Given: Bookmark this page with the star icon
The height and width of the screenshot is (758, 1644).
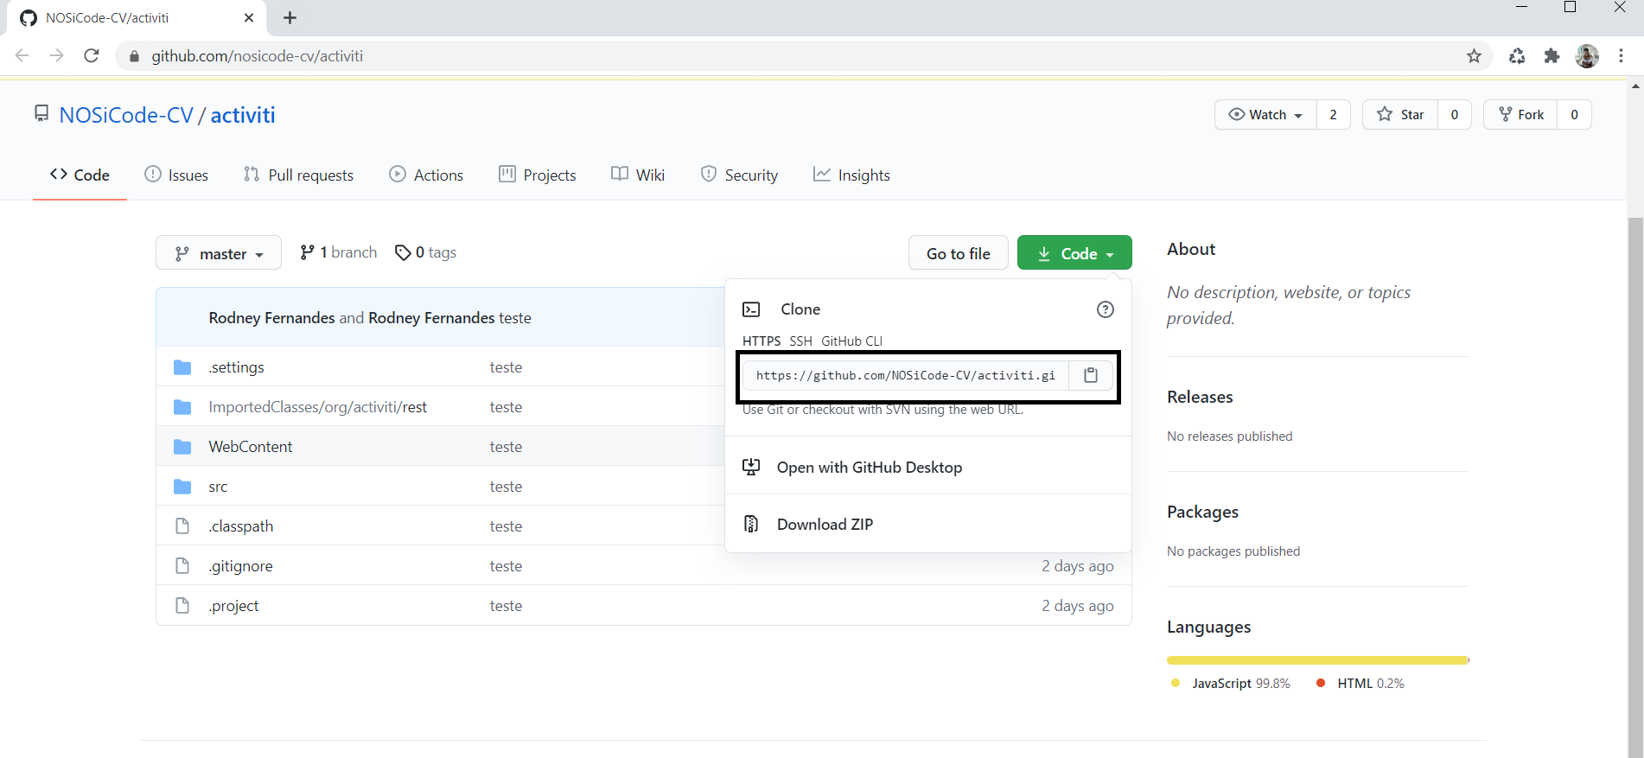Looking at the screenshot, I should coord(1474,56).
